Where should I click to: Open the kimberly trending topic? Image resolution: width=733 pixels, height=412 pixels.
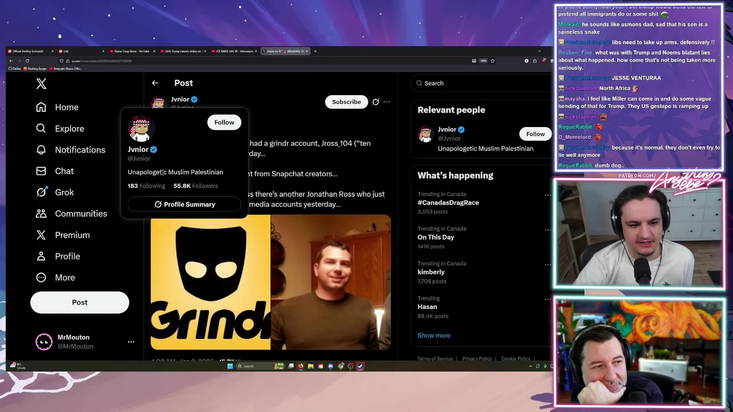pos(431,272)
